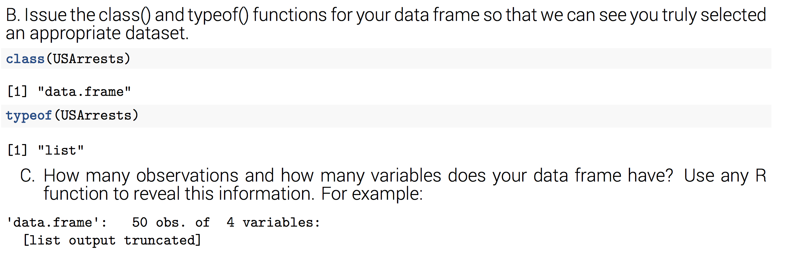Click the "typeof" keyword in second code block
This screenshot has height=270, width=794.
click(29, 116)
